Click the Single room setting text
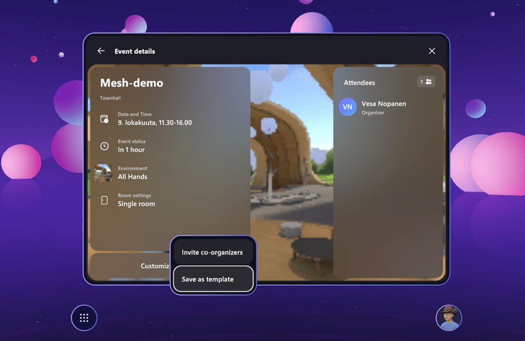The image size is (525, 341). (136, 204)
